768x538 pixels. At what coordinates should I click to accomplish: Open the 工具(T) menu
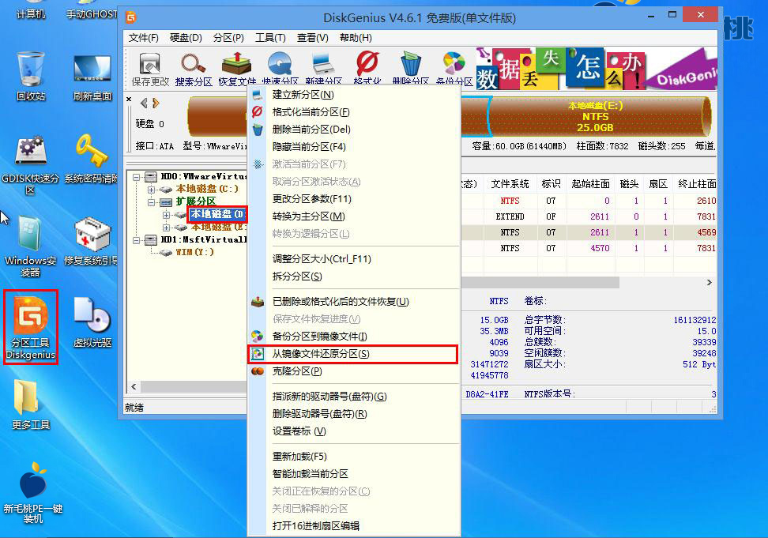[270, 38]
